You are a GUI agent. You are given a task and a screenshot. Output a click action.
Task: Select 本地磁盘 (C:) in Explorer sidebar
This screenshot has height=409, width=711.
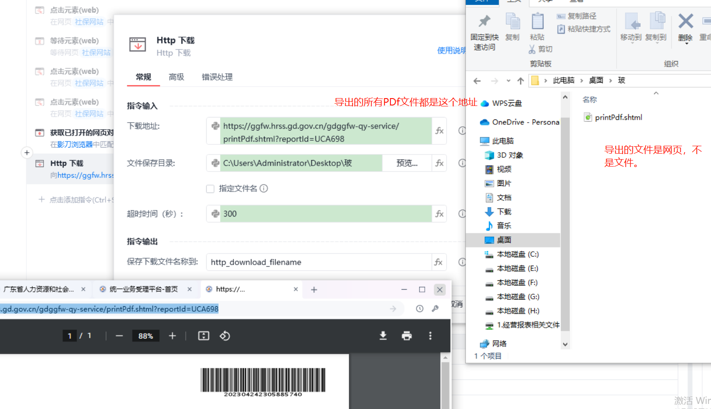tap(512, 254)
